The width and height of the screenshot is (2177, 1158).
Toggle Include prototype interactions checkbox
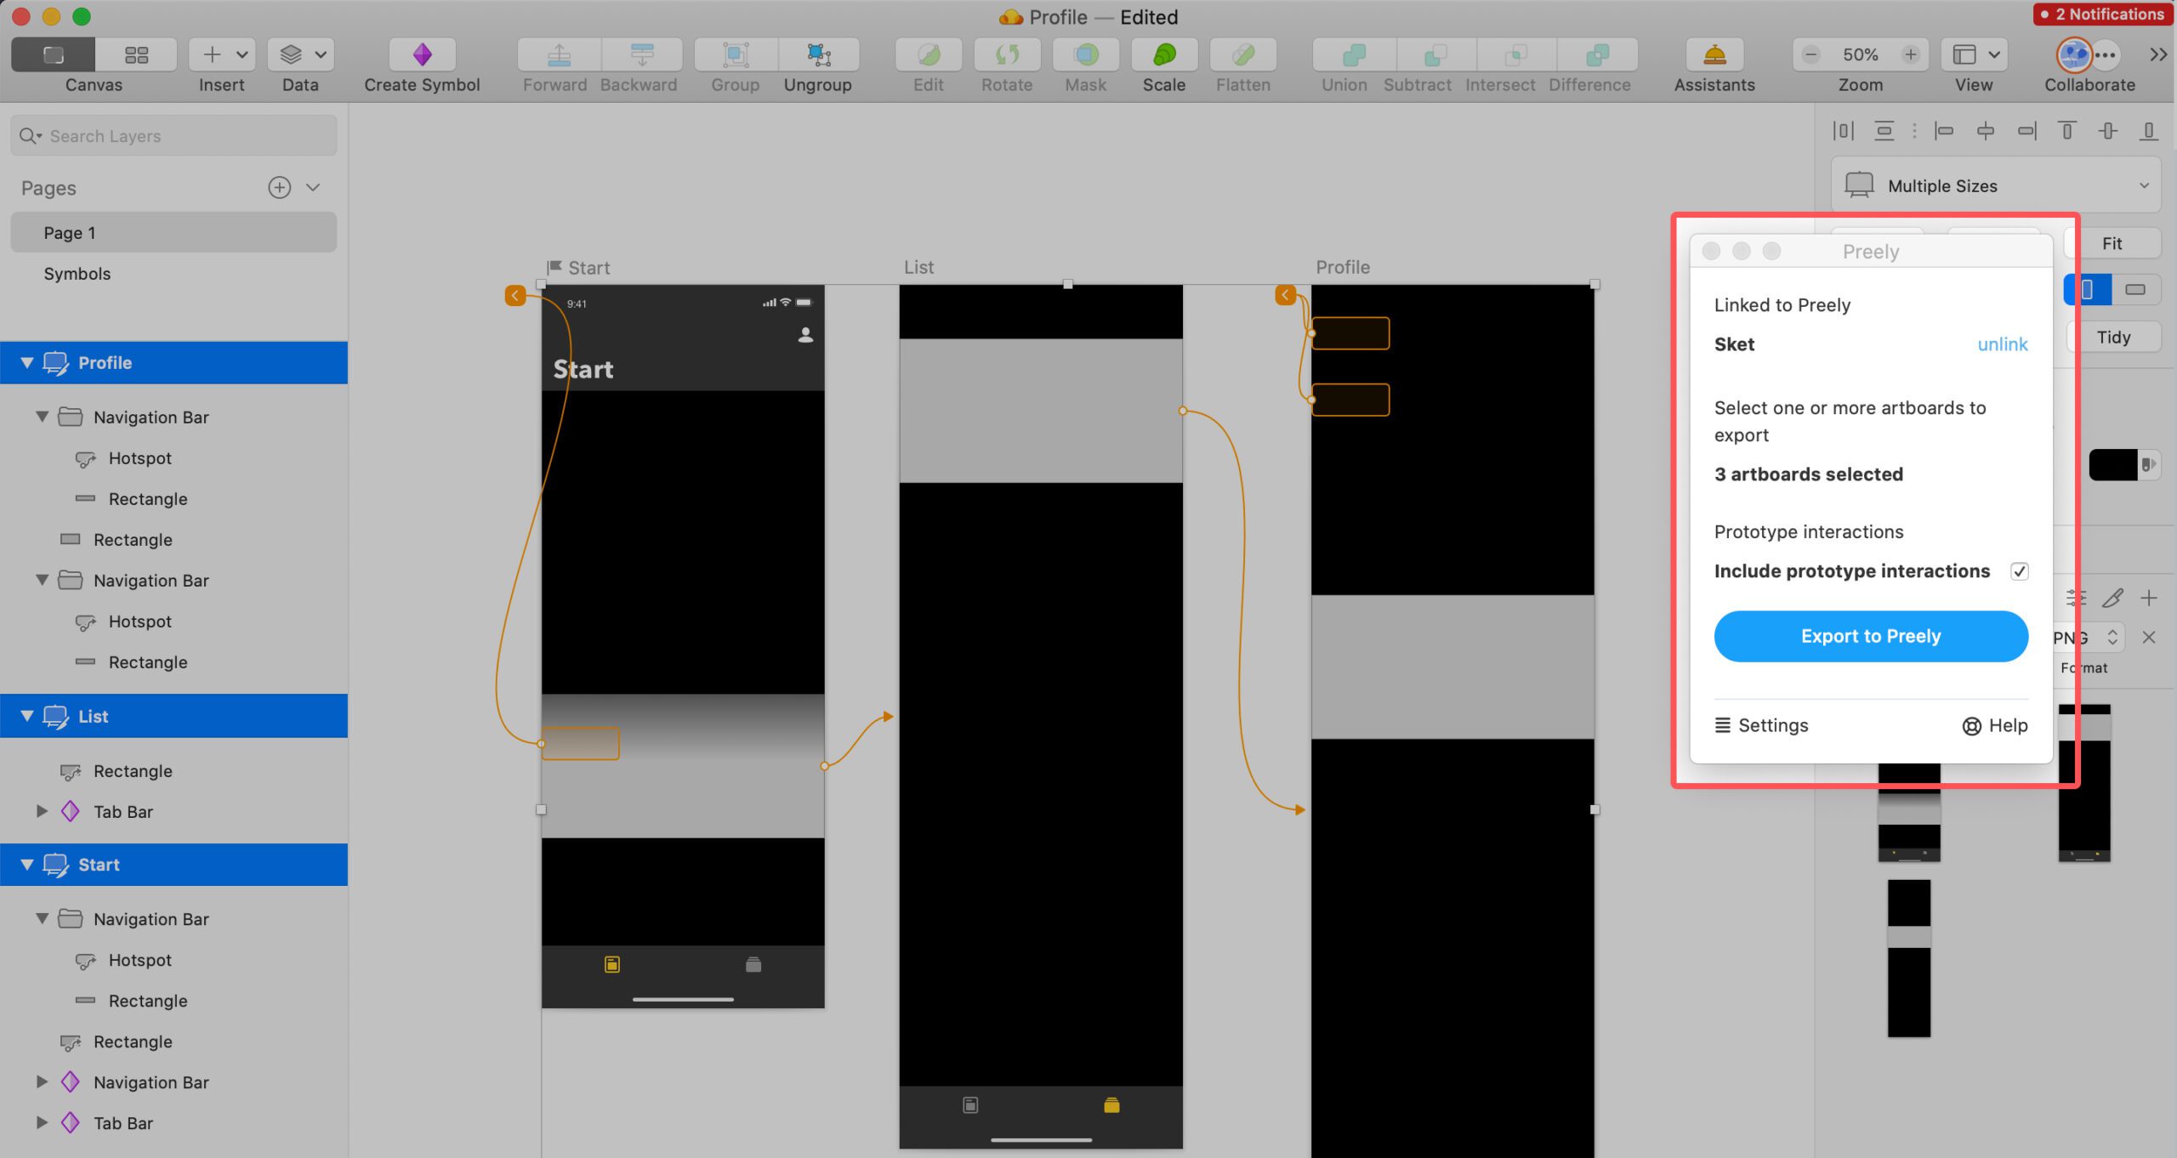[2017, 570]
